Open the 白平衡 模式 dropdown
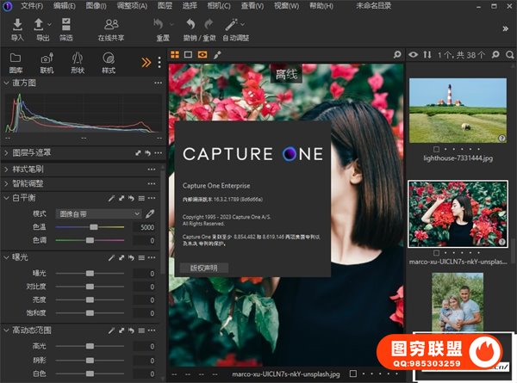The width and height of the screenshot is (517, 383). click(97, 213)
